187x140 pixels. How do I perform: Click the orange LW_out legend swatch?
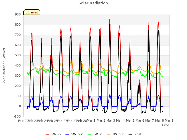coord(109,135)
